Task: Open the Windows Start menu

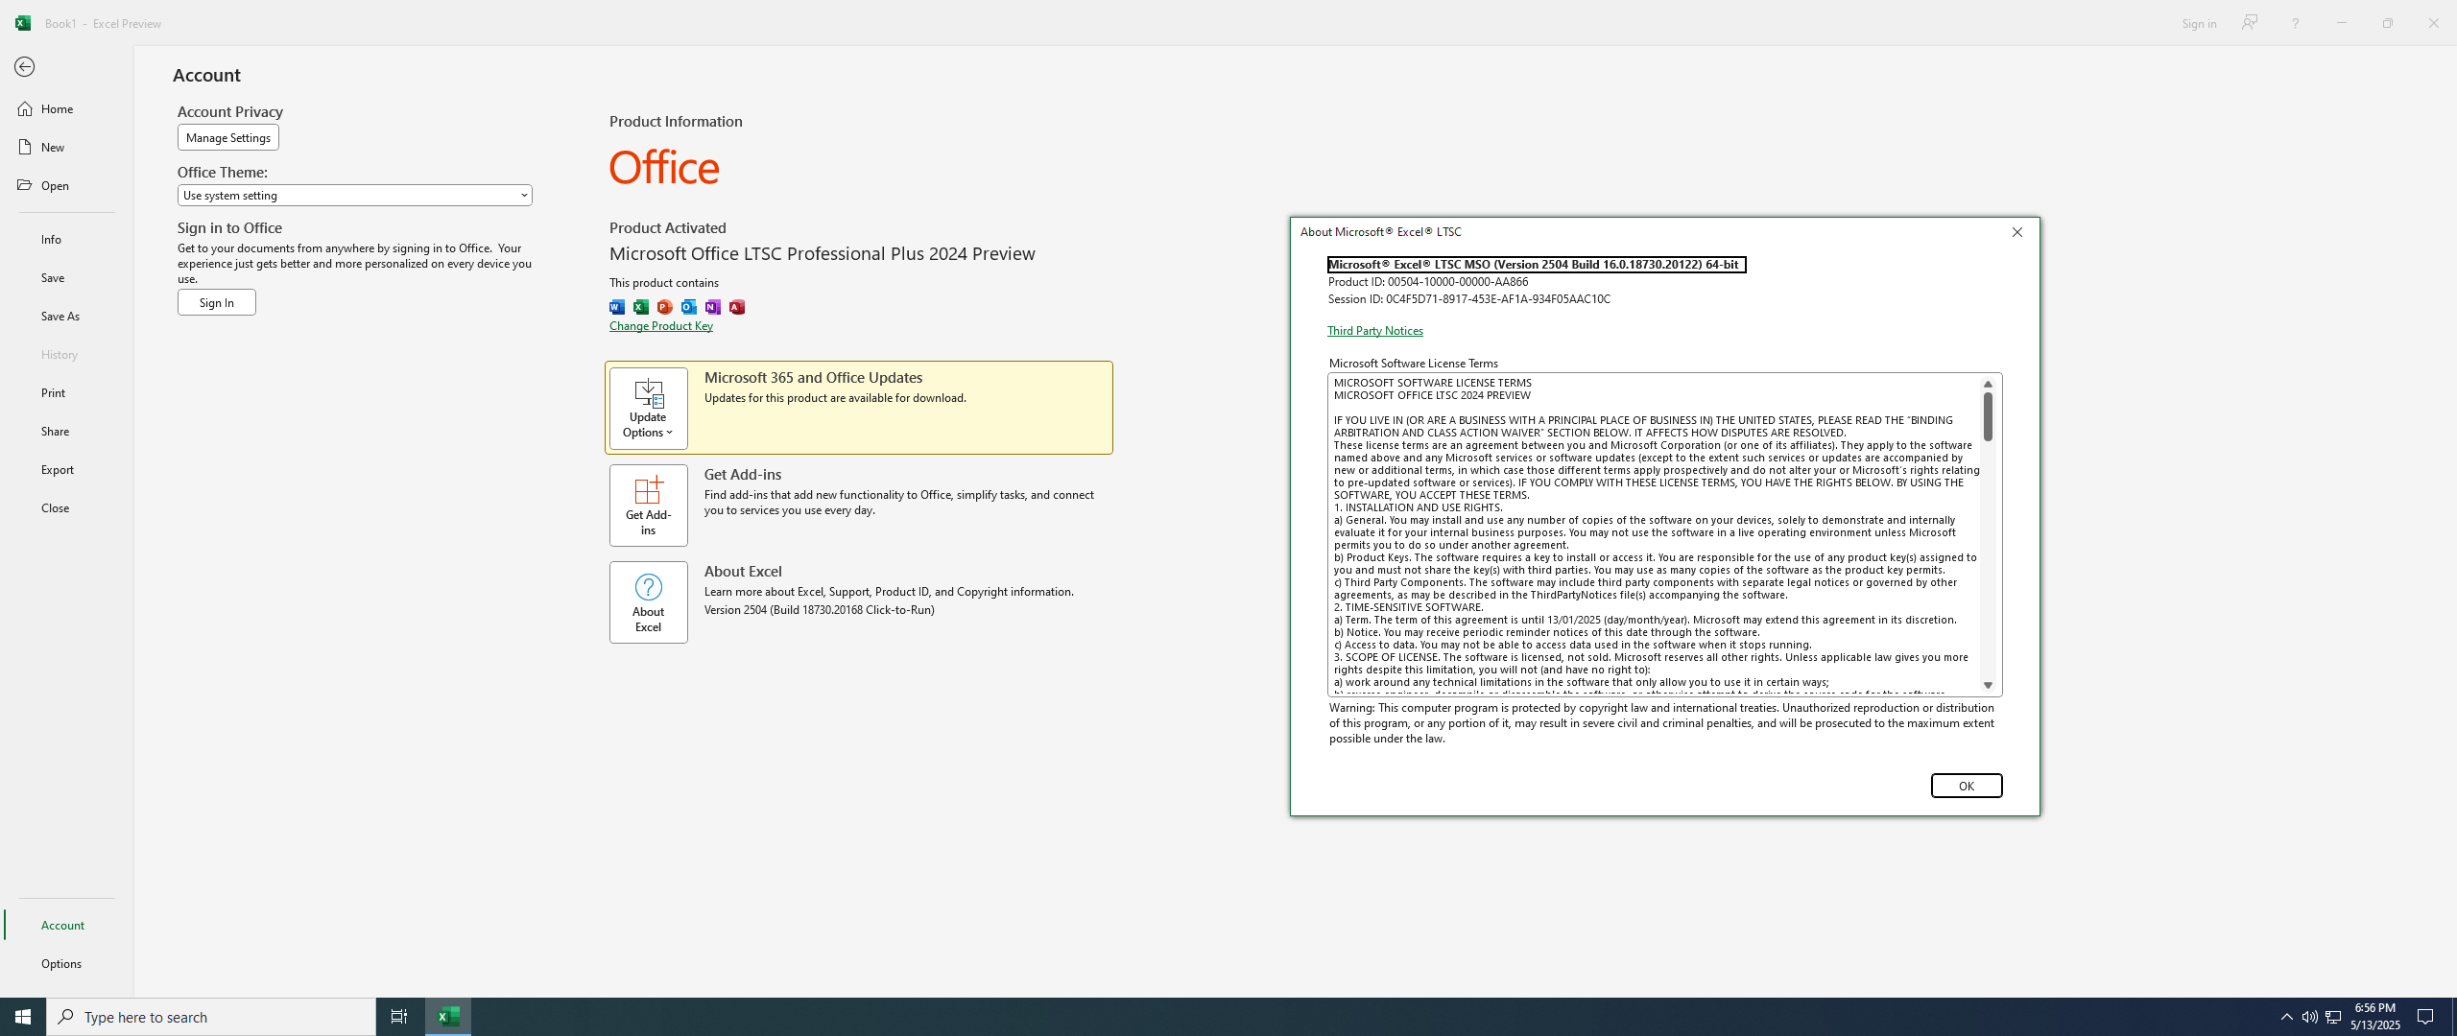Action: [x=23, y=1017]
